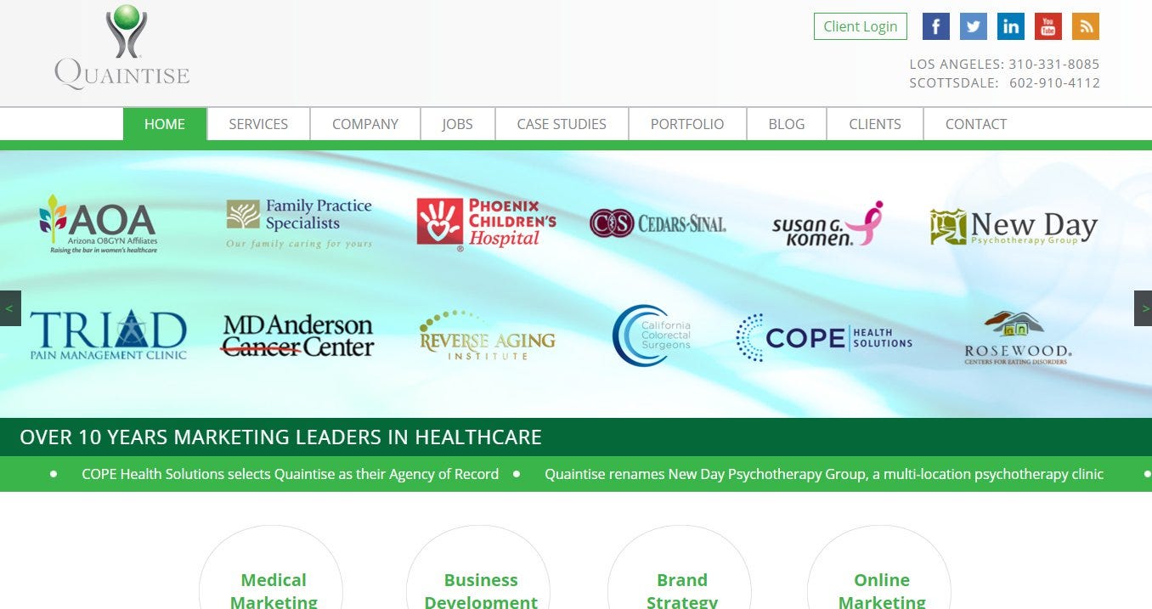Click the COPE Health Solutions logo

coord(824,337)
